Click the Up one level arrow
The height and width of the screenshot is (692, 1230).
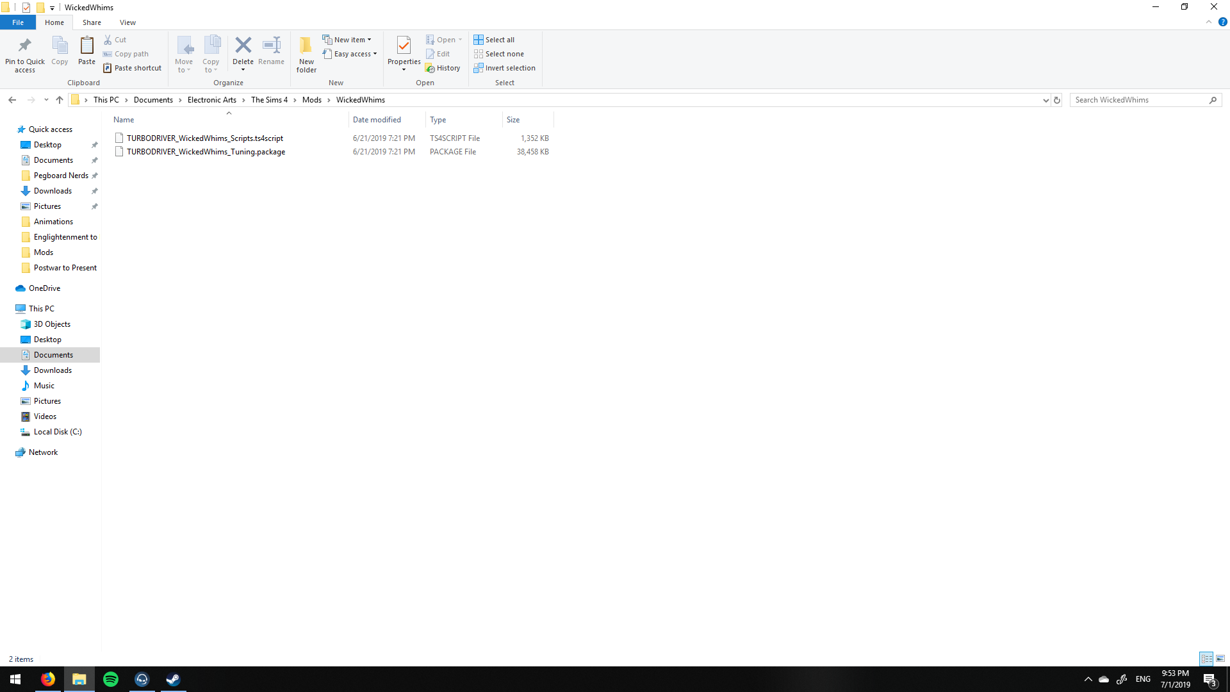tap(60, 100)
